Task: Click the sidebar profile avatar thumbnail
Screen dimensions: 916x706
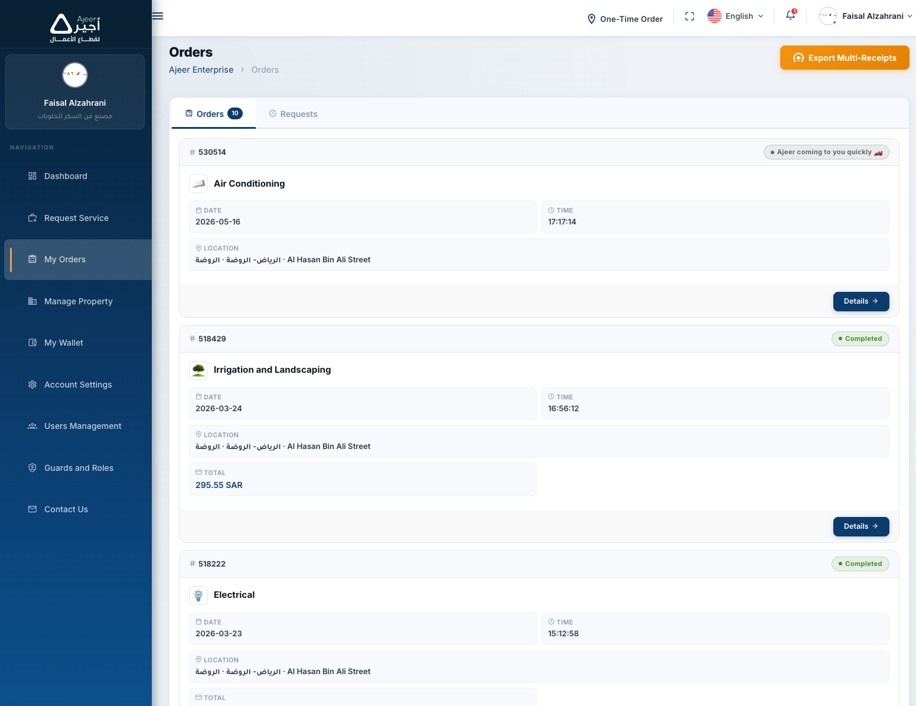Action: [75, 75]
